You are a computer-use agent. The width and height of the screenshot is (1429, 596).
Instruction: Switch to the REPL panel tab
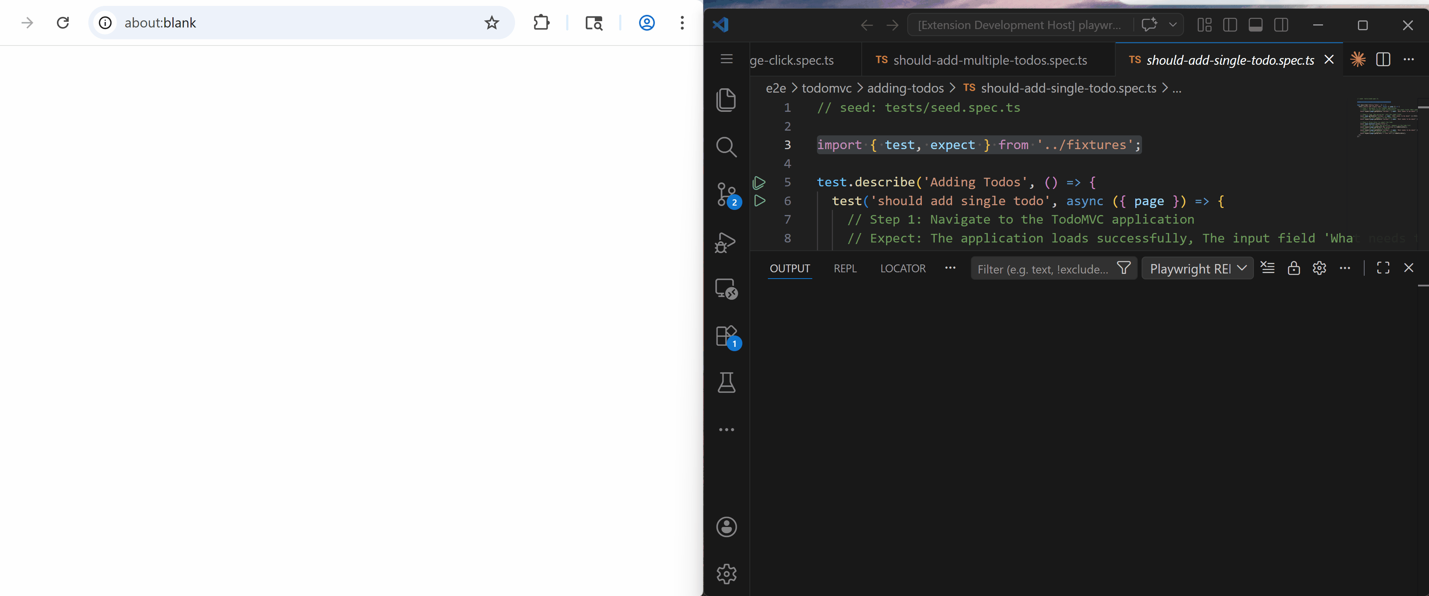tap(845, 268)
